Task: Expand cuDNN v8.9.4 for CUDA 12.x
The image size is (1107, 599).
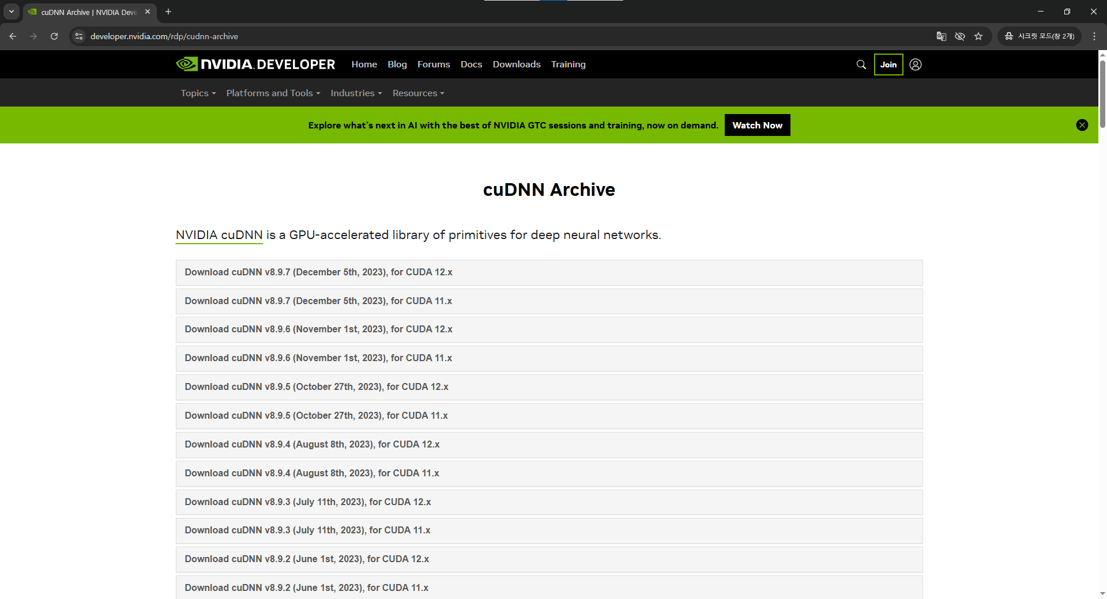Action: pos(549,445)
